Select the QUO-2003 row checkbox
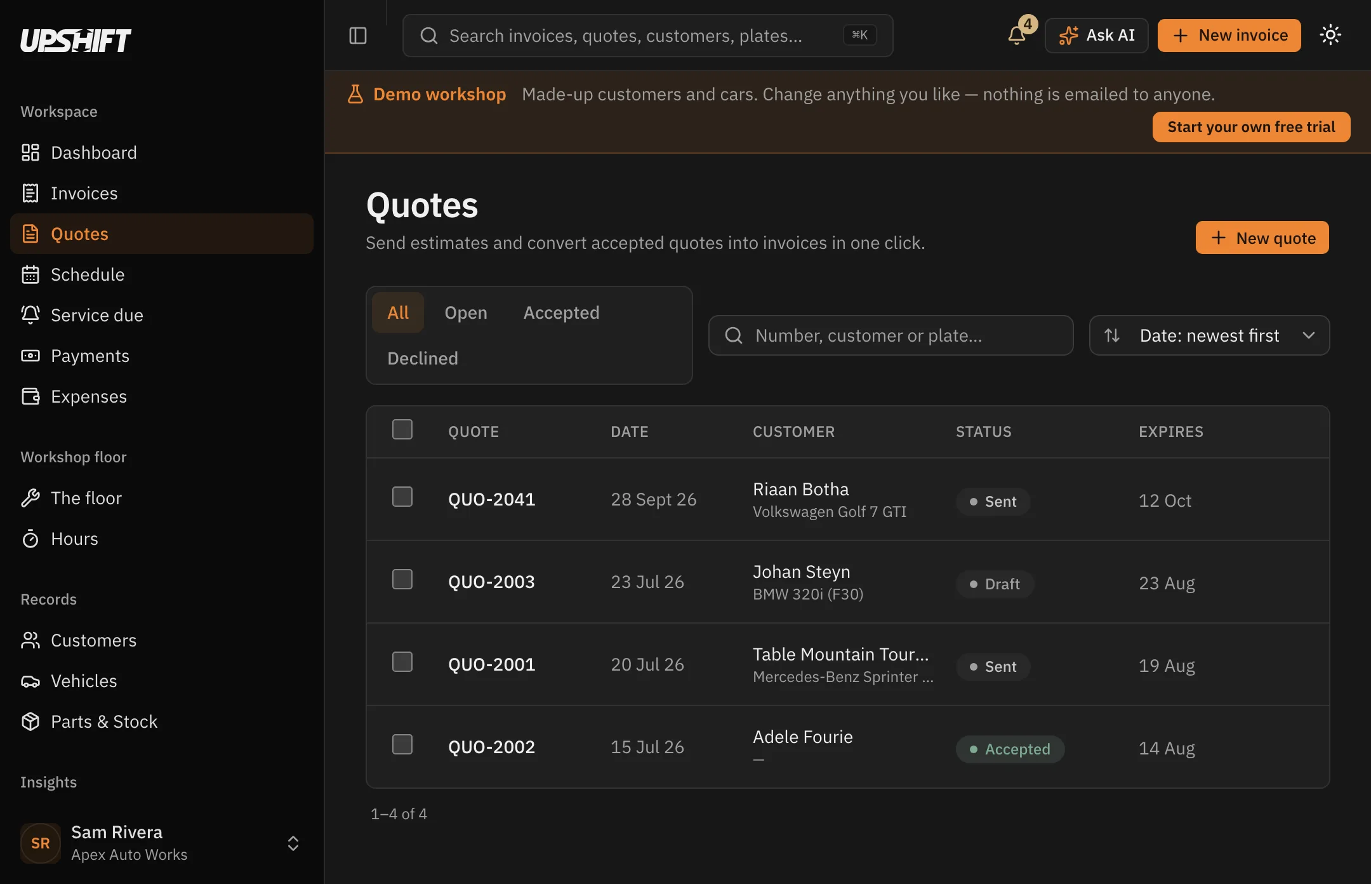The height and width of the screenshot is (884, 1371). coord(402,579)
